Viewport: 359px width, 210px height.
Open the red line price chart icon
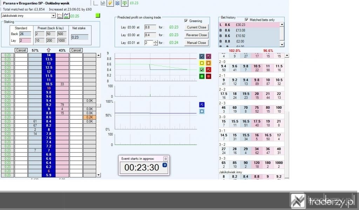pyautogui.click(x=60, y=15)
